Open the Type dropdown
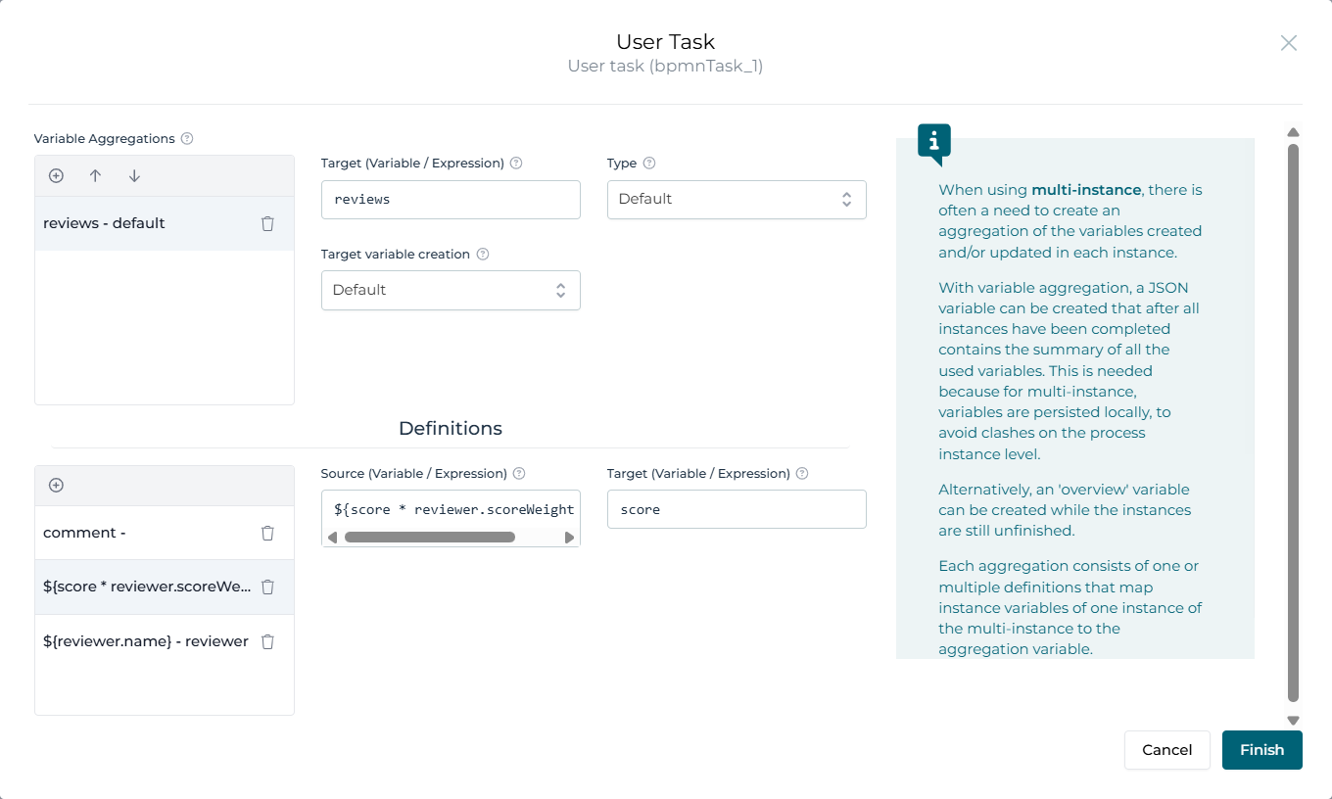 [x=736, y=199]
